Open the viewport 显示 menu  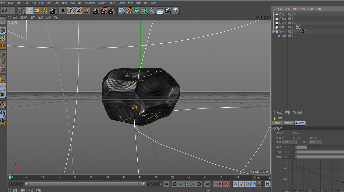pyautogui.click(x=33, y=17)
